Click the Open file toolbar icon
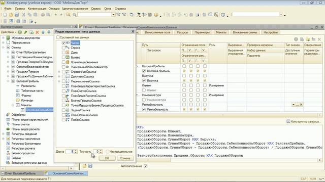The image size is (325, 182). tap(11, 15)
